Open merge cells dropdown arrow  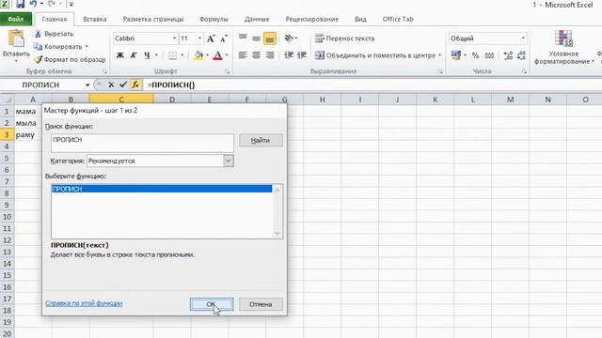point(439,55)
